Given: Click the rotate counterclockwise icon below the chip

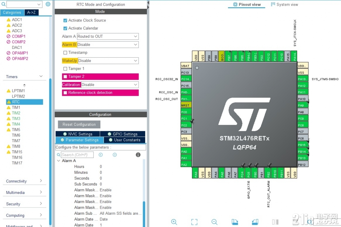Looking at the screenshot, I should [x=255, y=222].
